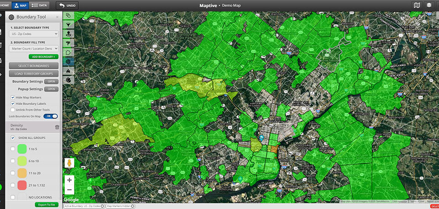Open the layers stack icon at top right
Image resolution: width=439 pixels, height=209 pixels.
click(x=428, y=5)
